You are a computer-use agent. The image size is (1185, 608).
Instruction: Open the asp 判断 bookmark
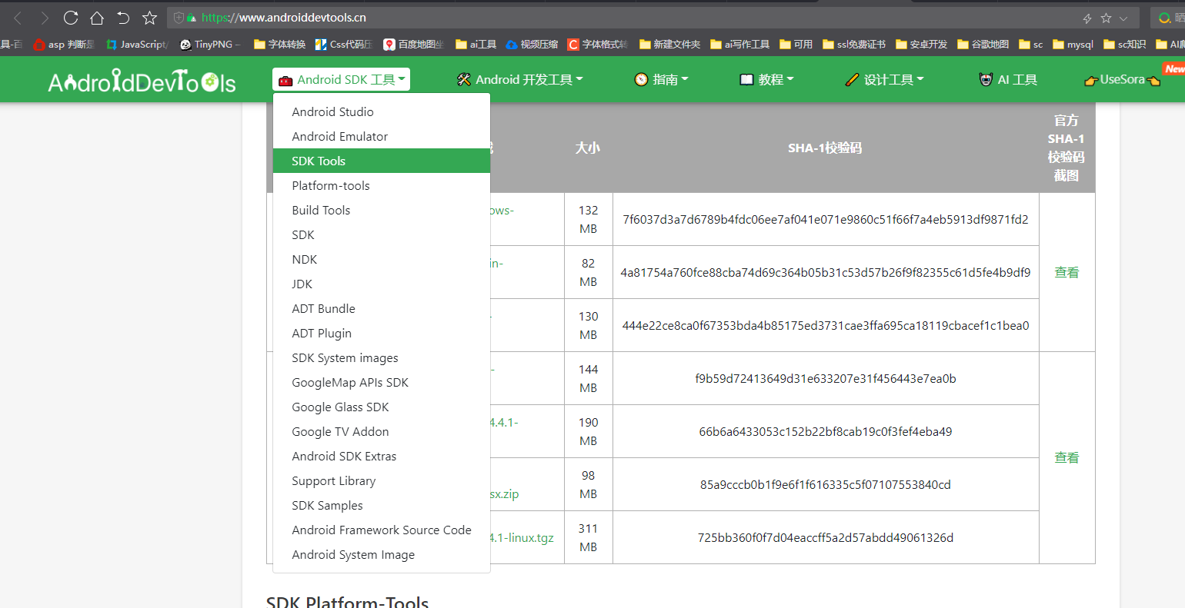pyautogui.click(x=64, y=45)
